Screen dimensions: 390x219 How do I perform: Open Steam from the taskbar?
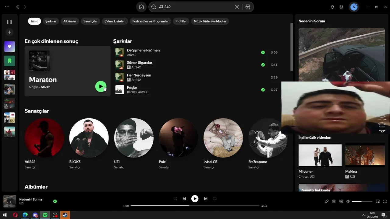65,215
